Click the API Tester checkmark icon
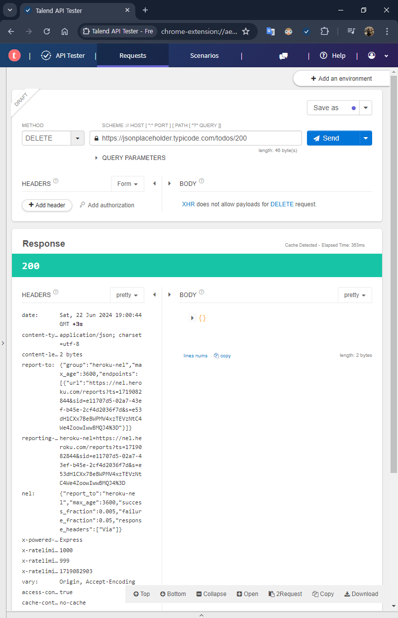 [46, 56]
